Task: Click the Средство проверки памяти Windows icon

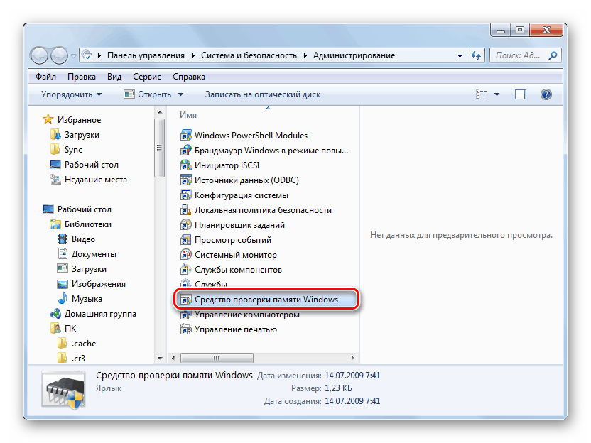Action: click(x=185, y=300)
